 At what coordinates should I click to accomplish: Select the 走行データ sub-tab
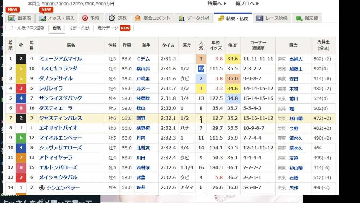click(108, 28)
